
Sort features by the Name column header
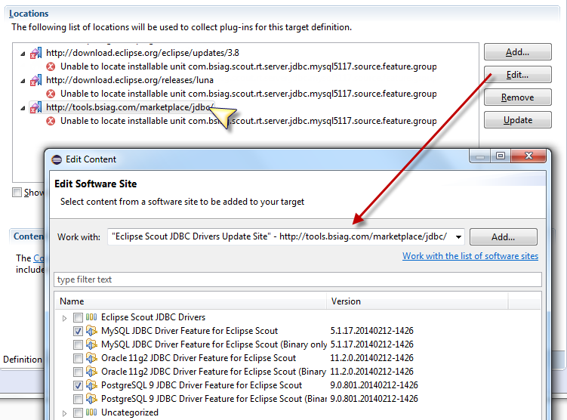(x=190, y=301)
